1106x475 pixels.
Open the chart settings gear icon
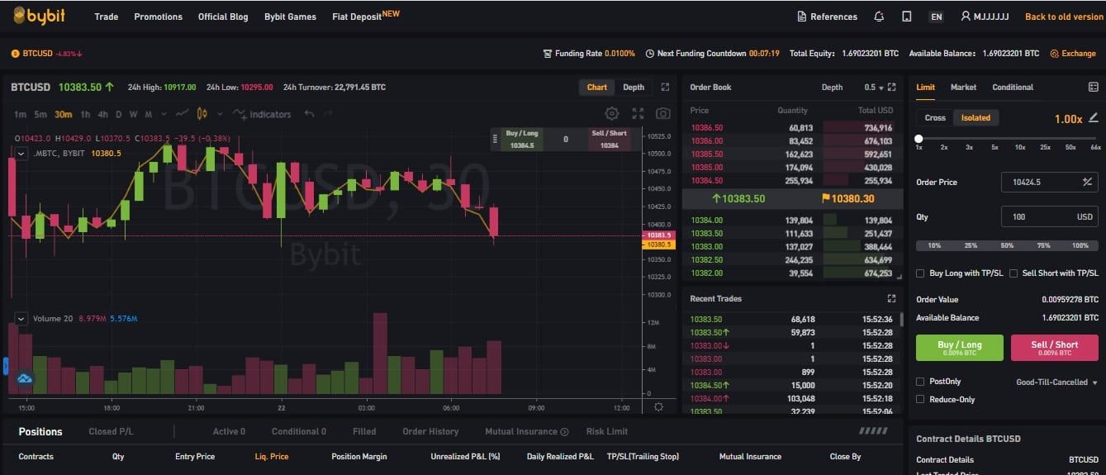tap(611, 114)
